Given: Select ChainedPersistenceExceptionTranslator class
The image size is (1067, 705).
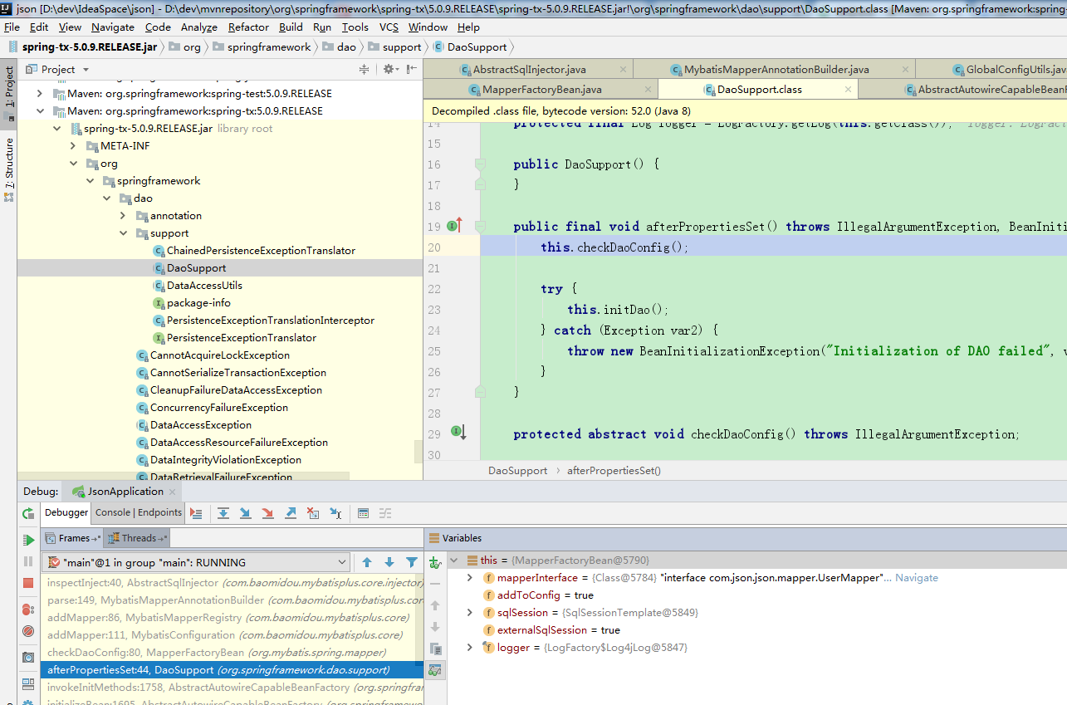Looking at the screenshot, I should point(261,251).
